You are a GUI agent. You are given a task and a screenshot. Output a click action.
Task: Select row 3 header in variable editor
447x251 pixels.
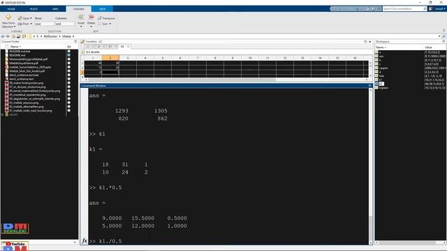click(82, 73)
